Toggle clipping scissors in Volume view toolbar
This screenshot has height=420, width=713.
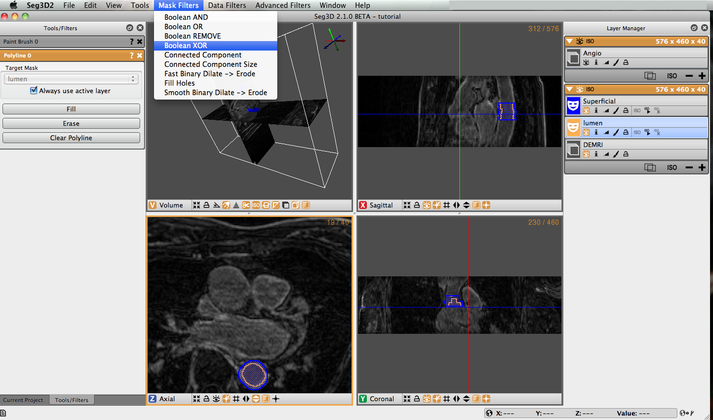pyautogui.click(x=246, y=205)
